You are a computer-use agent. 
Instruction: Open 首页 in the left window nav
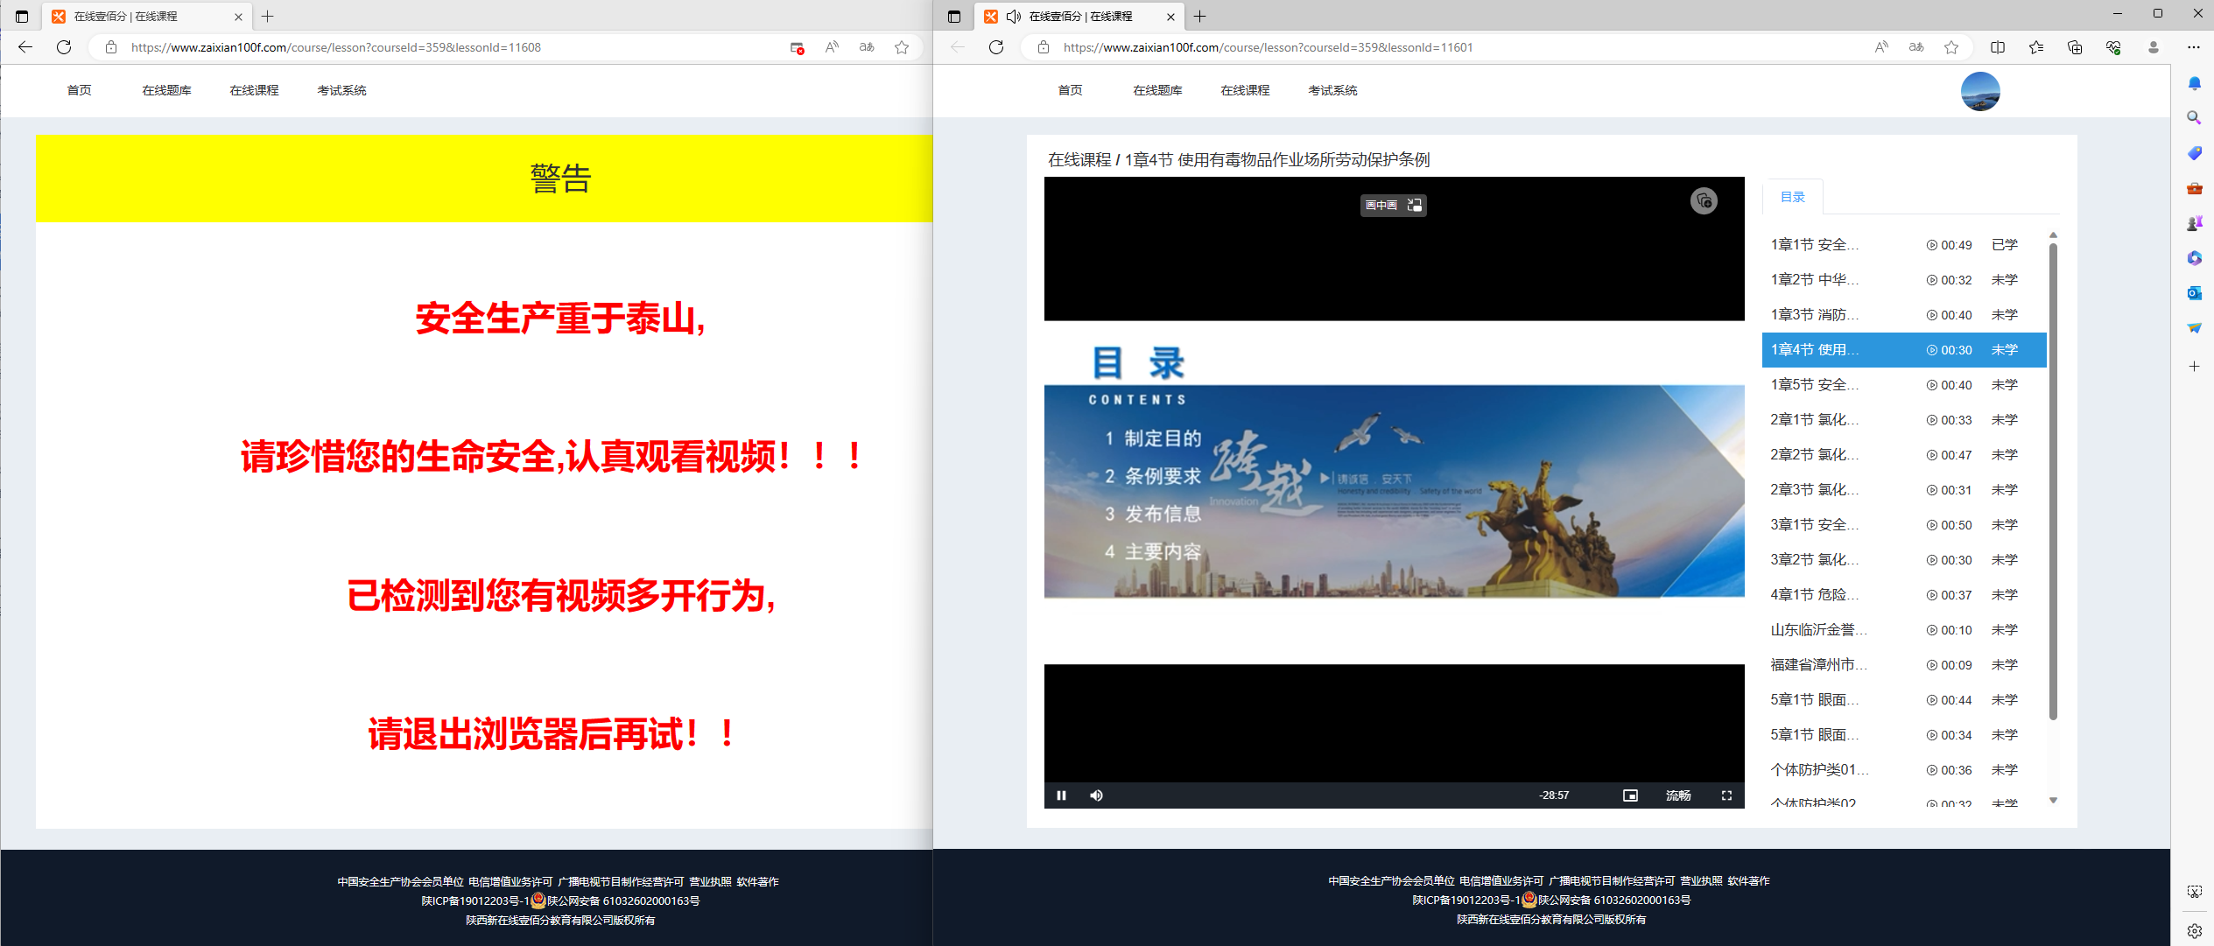click(79, 90)
